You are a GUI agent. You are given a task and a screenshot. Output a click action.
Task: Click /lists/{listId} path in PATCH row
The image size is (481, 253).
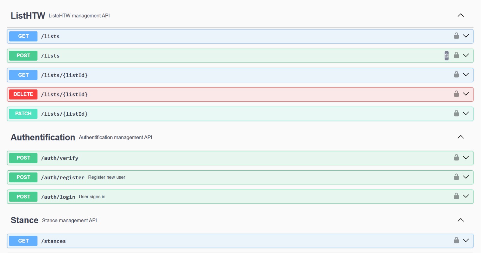pos(64,114)
